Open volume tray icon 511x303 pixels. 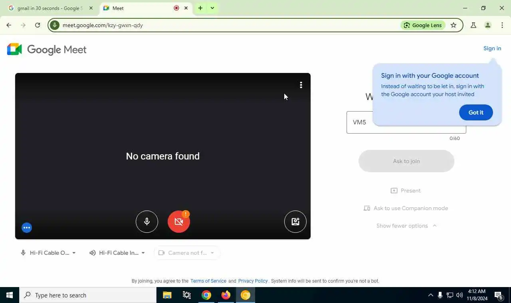[460, 295]
